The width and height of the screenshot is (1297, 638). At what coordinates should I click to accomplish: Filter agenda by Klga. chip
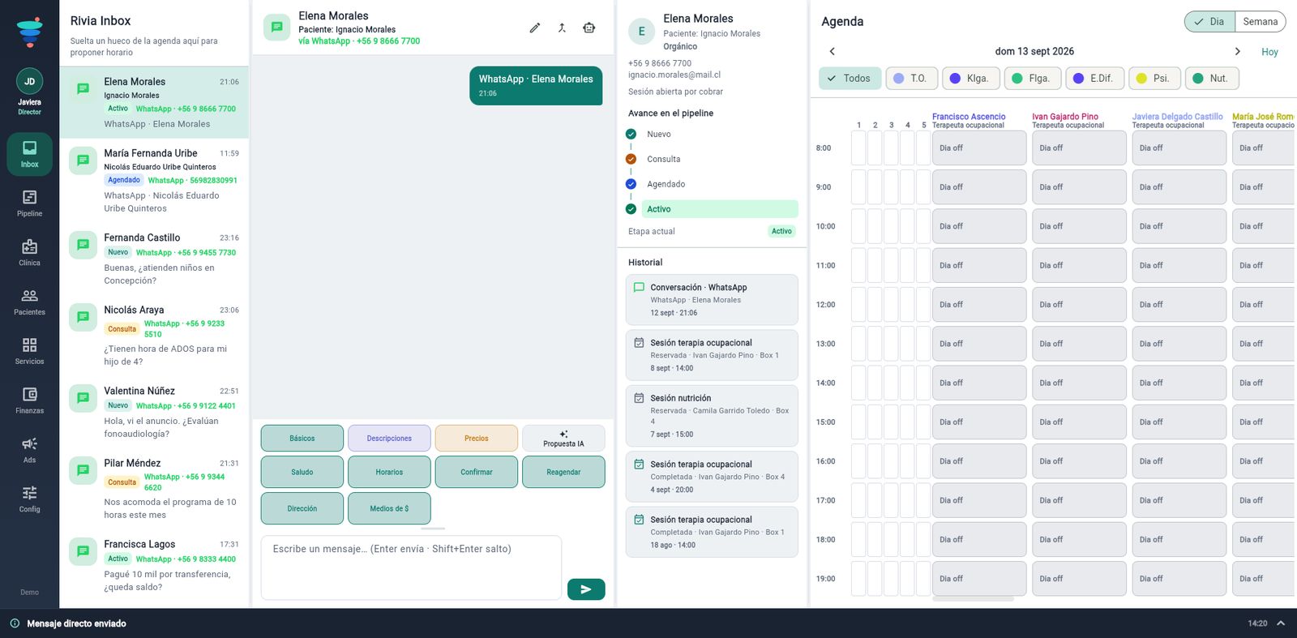click(970, 79)
